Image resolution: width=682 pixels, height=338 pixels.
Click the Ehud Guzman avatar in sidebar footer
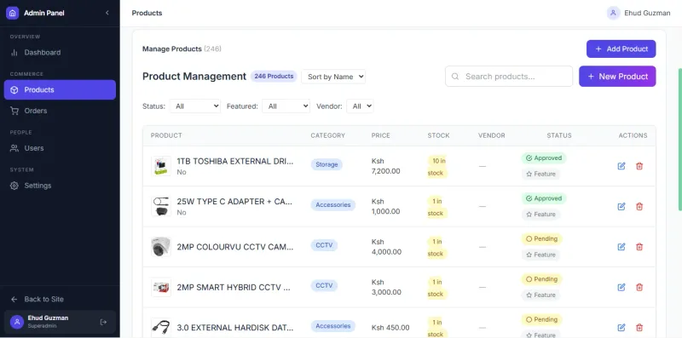[x=17, y=322]
